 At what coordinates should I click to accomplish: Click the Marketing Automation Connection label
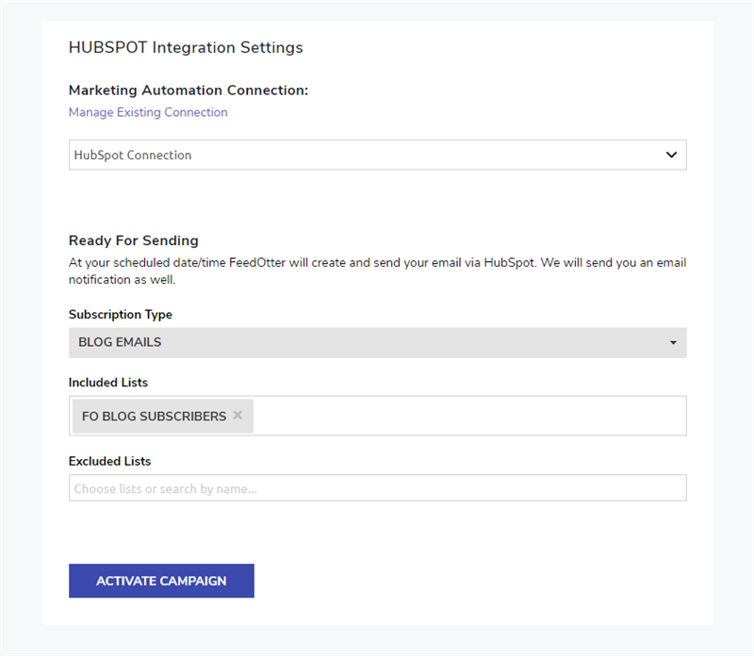point(188,90)
